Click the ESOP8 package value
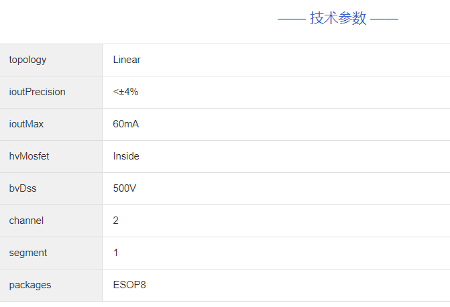 (x=129, y=285)
